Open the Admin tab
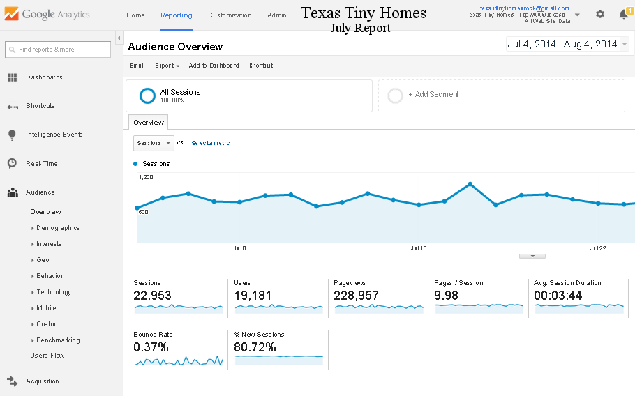635x396 pixels. click(276, 15)
